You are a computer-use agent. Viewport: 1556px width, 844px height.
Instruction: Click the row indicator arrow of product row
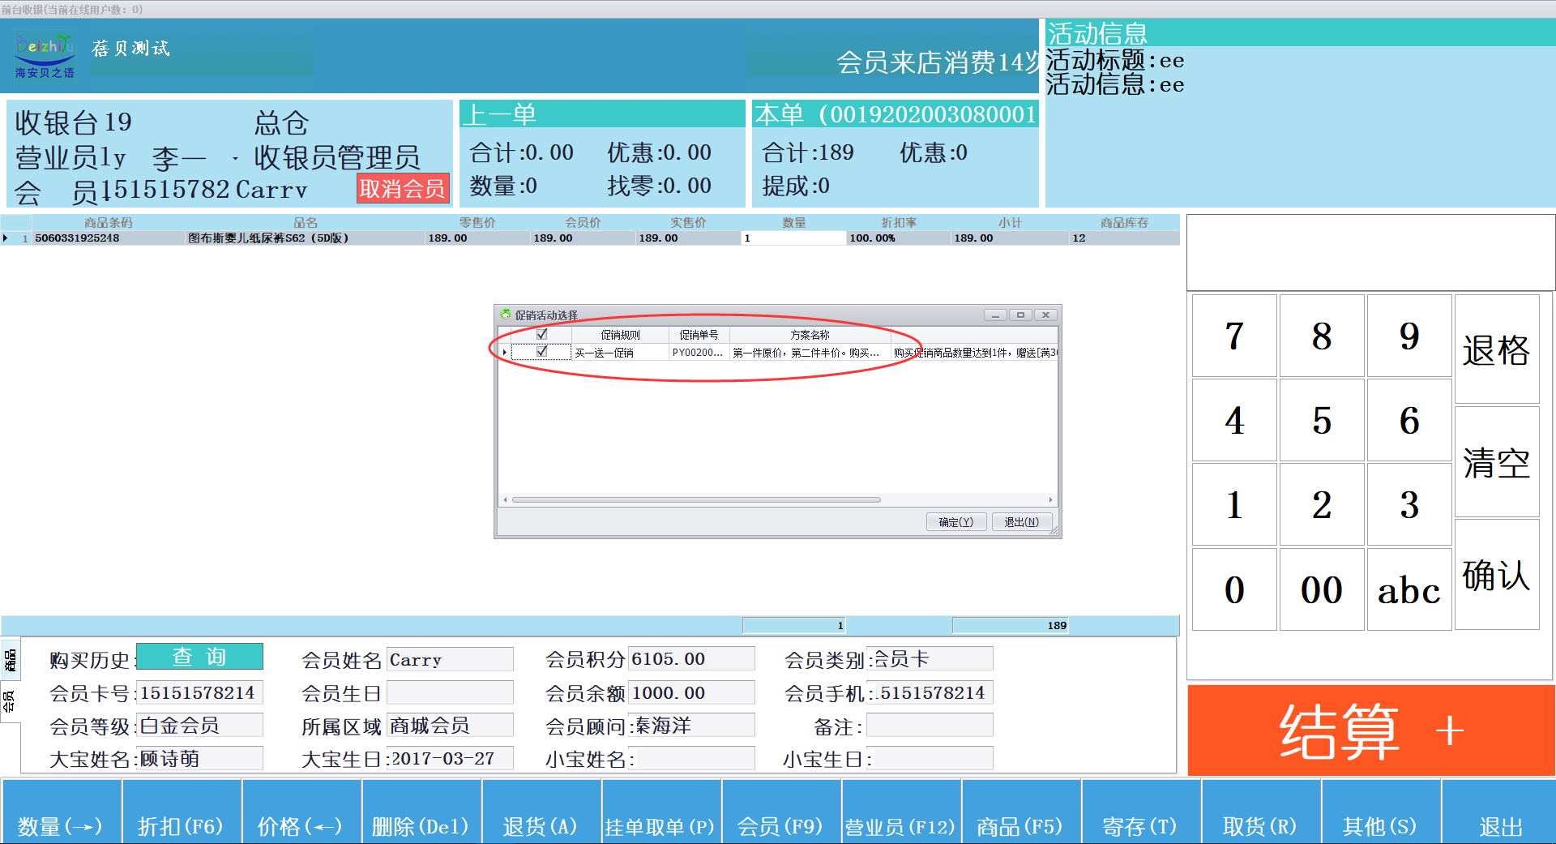(x=6, y=238)
